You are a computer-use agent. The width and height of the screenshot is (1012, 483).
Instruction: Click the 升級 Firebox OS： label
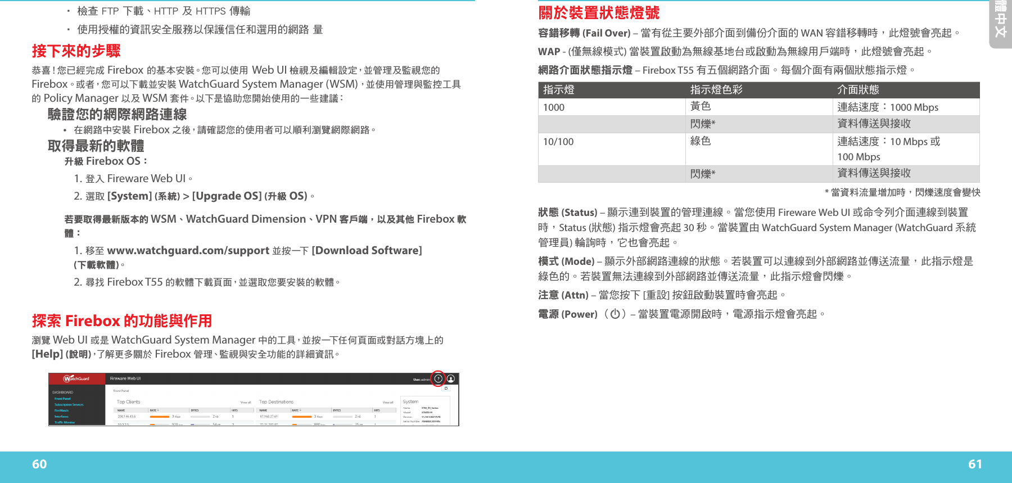(x=106, y=161)
